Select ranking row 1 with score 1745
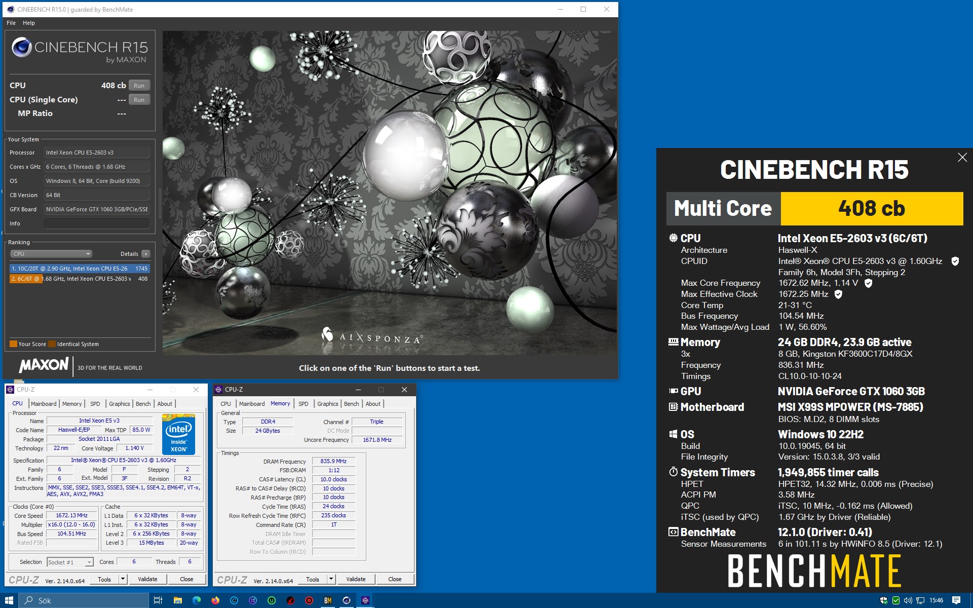The width and height of the screenshot is (973, 608). pos(80,269)
